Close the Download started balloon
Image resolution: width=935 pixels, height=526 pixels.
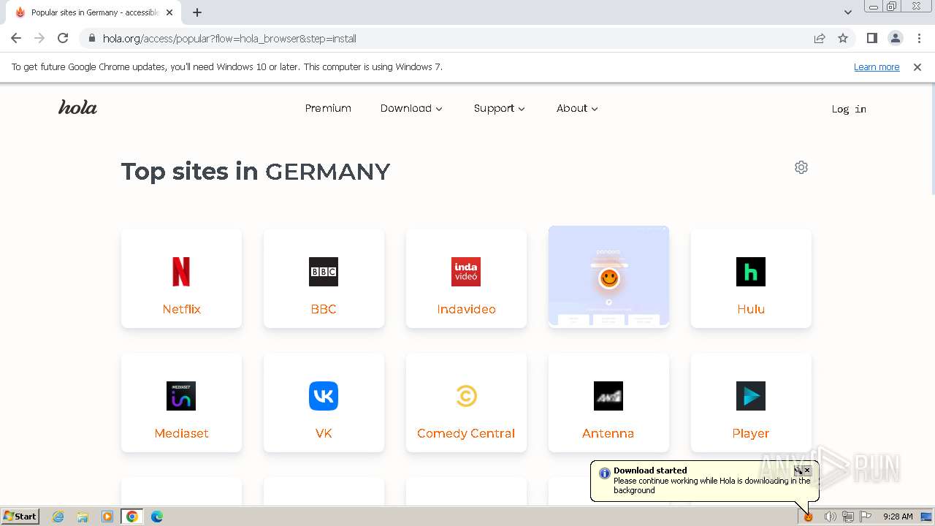click(807, 470)
